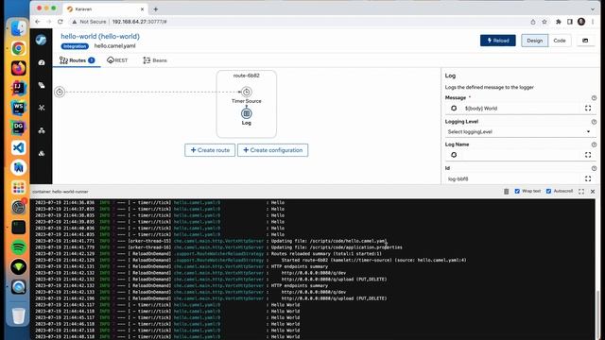The height and width of the screenshot is (340, 605).
Task: Click the Create configuration button
Action: pyautogui.click(x=273, y=150)
